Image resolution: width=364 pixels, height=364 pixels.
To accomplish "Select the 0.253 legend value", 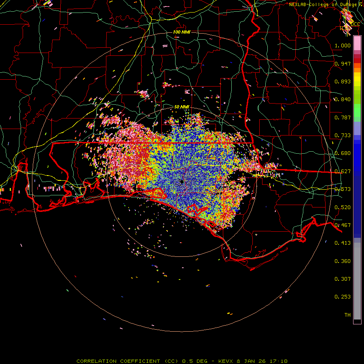I will coord(343,297).
